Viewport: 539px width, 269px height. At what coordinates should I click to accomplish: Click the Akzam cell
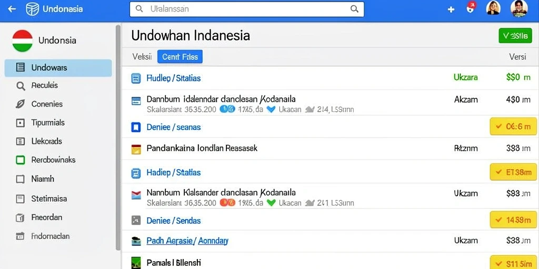point(466,99)
